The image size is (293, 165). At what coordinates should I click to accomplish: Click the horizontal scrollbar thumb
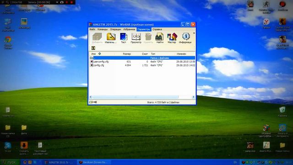[136, 97]
